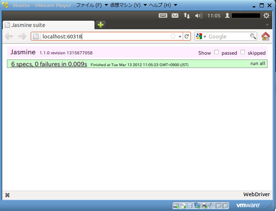Click the VMware CD/DVD device icon
The height and width of the screenshot is (211, 276).
183,205
